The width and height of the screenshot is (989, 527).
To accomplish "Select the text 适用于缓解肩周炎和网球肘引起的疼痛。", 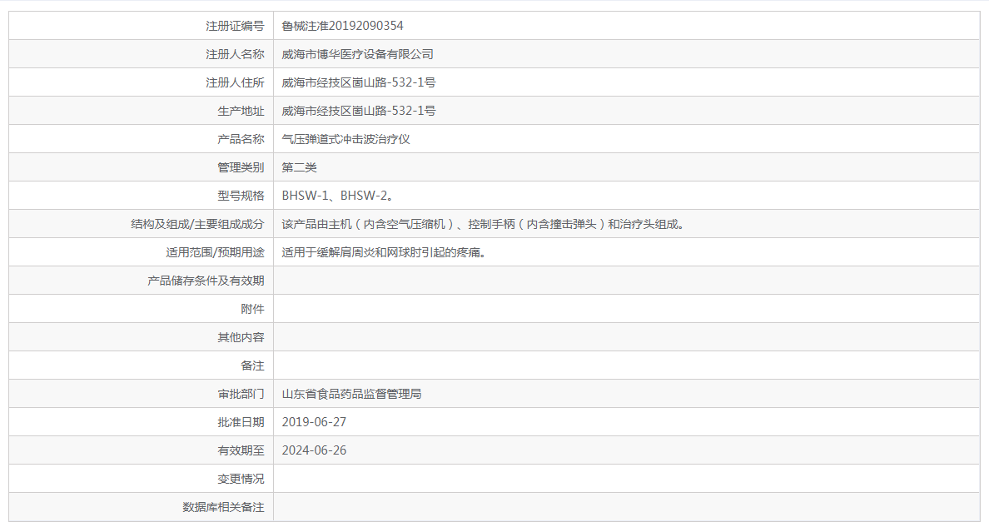I will click(x=384, y=252).
